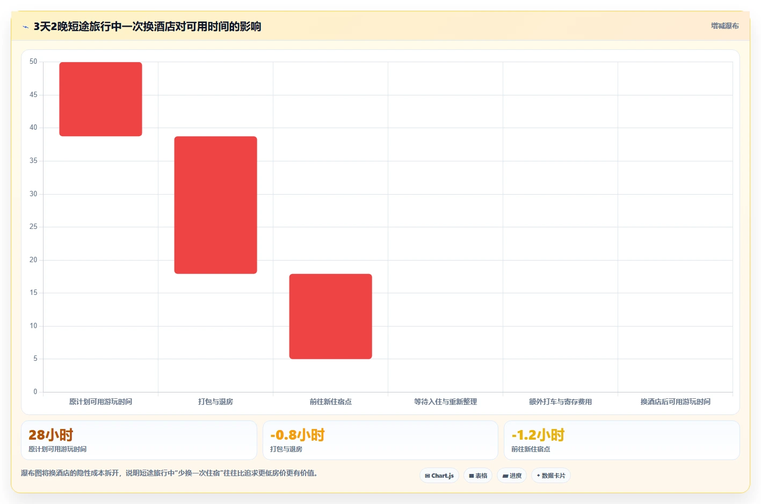The image size is (761, 504).
Task: Click the chart title 3天2晚短途旅行中一次换酒店对可用时间的影响
Action: click(147, 27)
